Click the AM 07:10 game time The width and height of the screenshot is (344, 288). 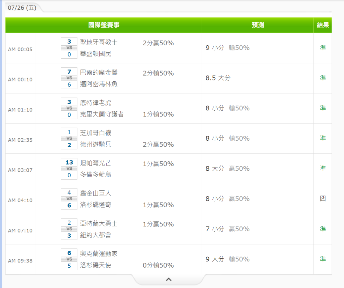point(20,231)
